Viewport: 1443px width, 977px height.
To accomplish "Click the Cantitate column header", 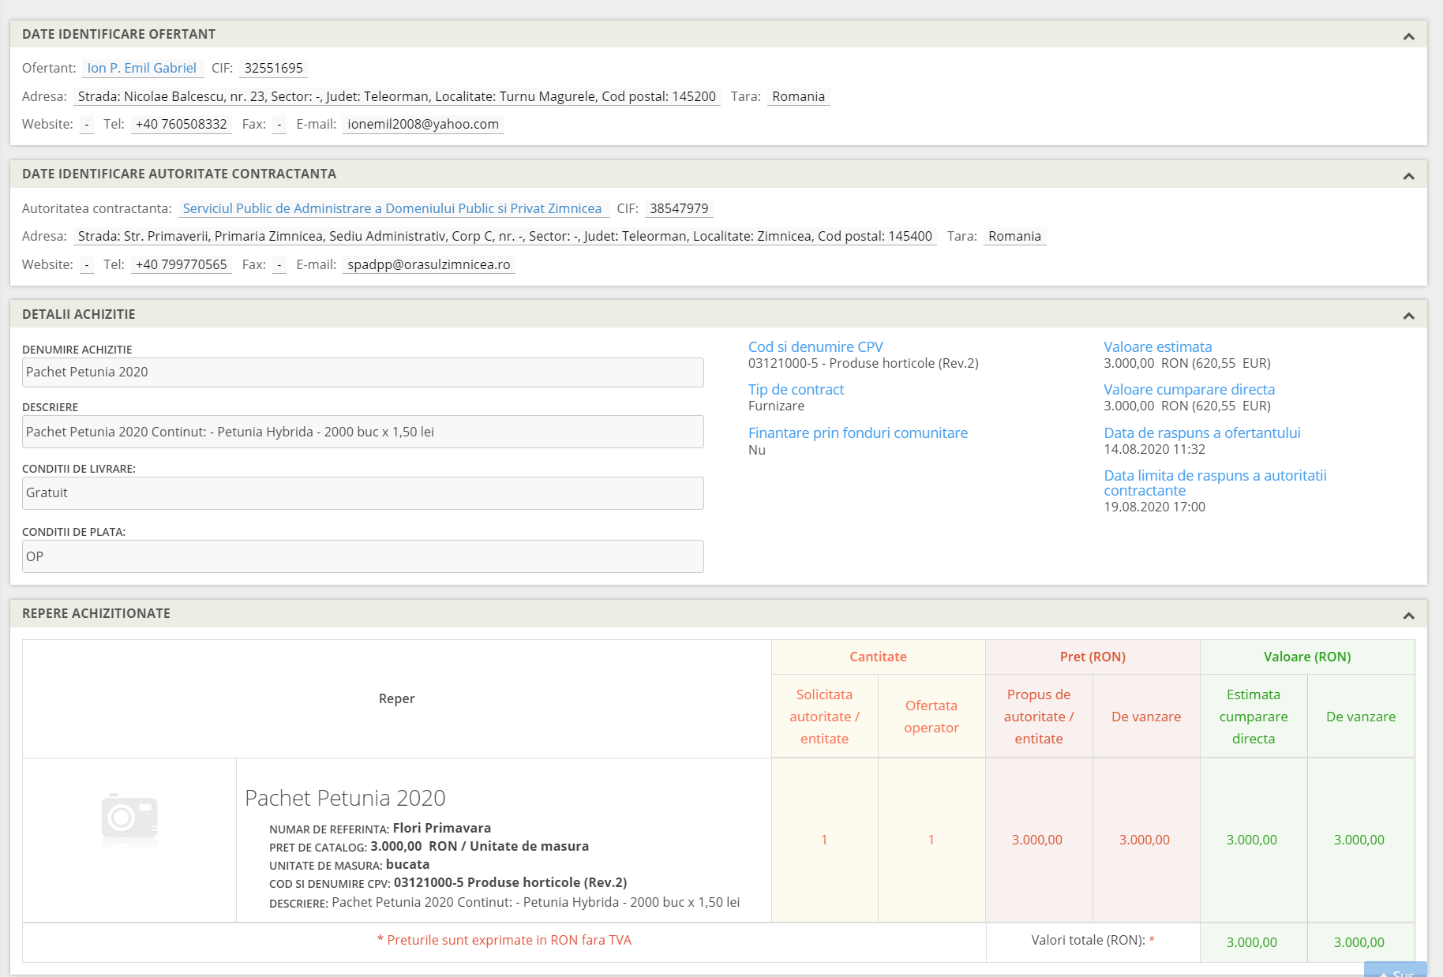I will (x=878, y=657).
